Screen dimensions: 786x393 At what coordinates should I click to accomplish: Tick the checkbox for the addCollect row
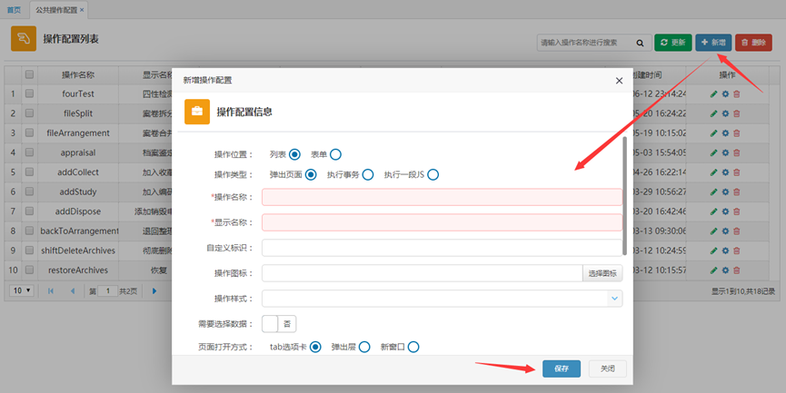click(x=30, y=172)
